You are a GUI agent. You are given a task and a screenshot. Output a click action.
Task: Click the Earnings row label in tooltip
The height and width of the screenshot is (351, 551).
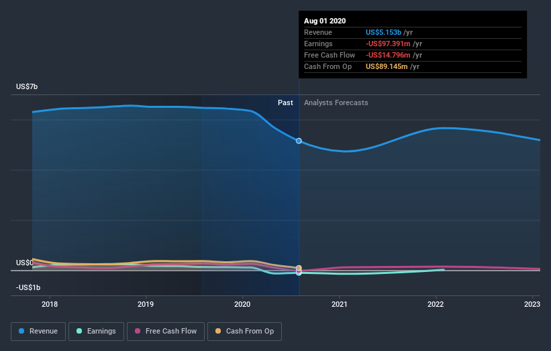tap(318, 44)
